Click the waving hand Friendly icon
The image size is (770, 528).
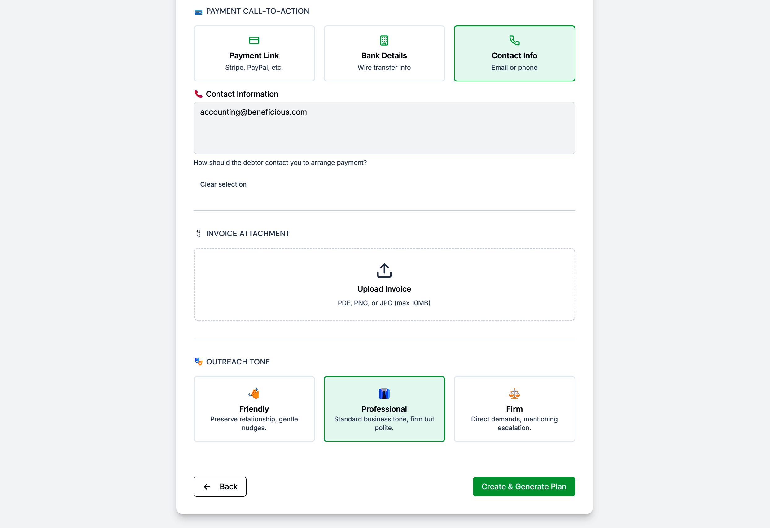pyautogui.click(x=254, y=394)
